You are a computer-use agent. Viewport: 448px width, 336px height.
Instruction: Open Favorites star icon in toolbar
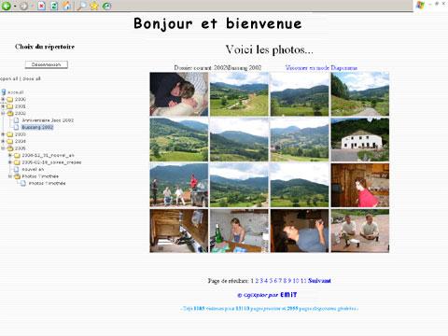point(94,6)
